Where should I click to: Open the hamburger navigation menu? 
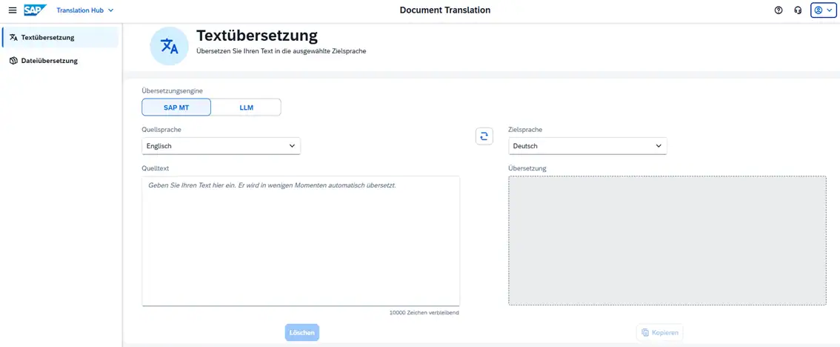(x=13, y=10)
